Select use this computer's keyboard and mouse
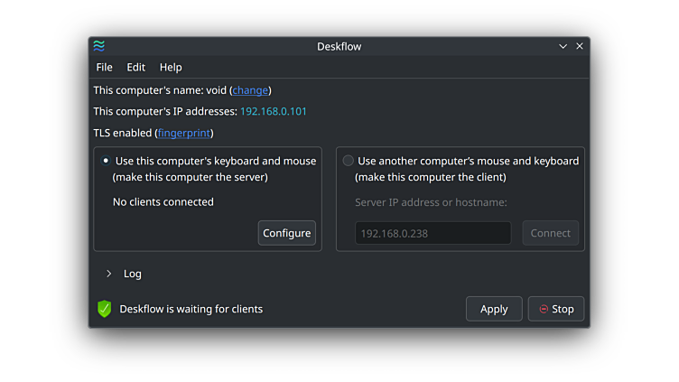Screen dimensions: 679x382 tap(106, 161)
